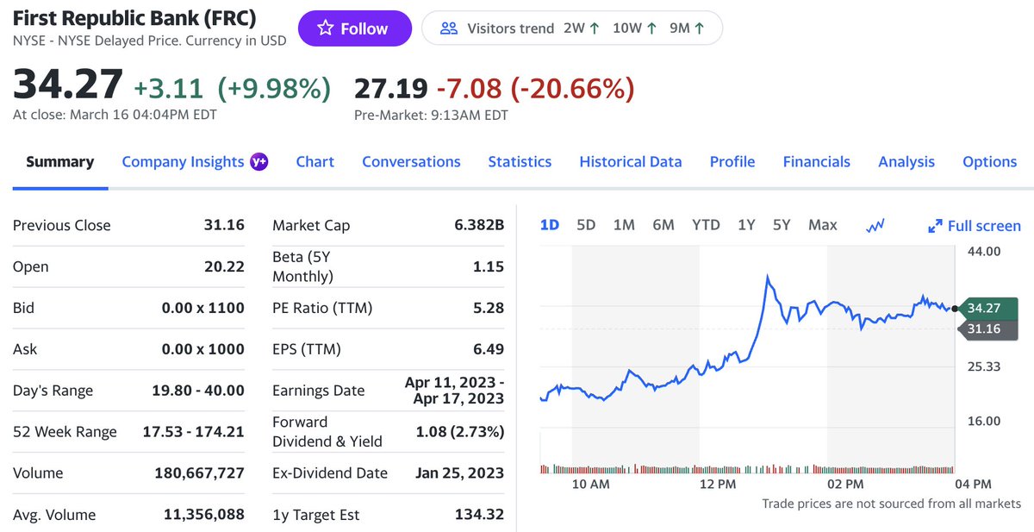View the Profile tab
Screen dimensions: 1034x532
pyautogui.click(x=732, y=162)
